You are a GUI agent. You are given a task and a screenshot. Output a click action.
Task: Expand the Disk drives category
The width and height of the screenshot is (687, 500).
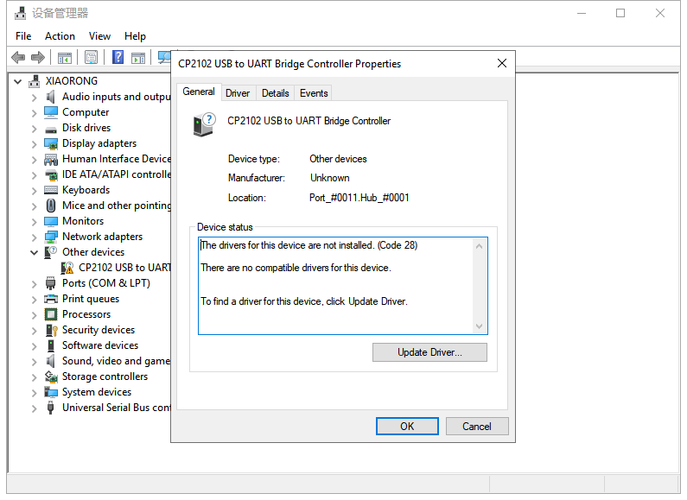35,128
